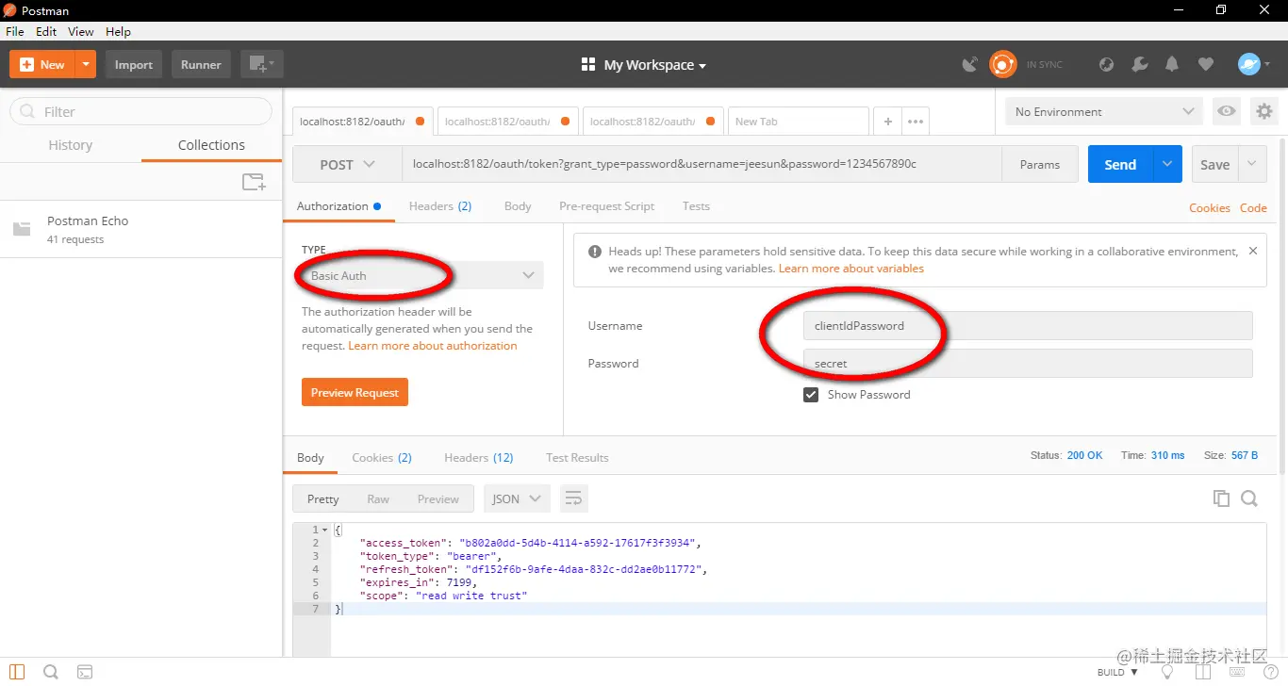The height and width of the screenshot is (686, 1288).
Task: Open the View menu
Action: [81, 31]
